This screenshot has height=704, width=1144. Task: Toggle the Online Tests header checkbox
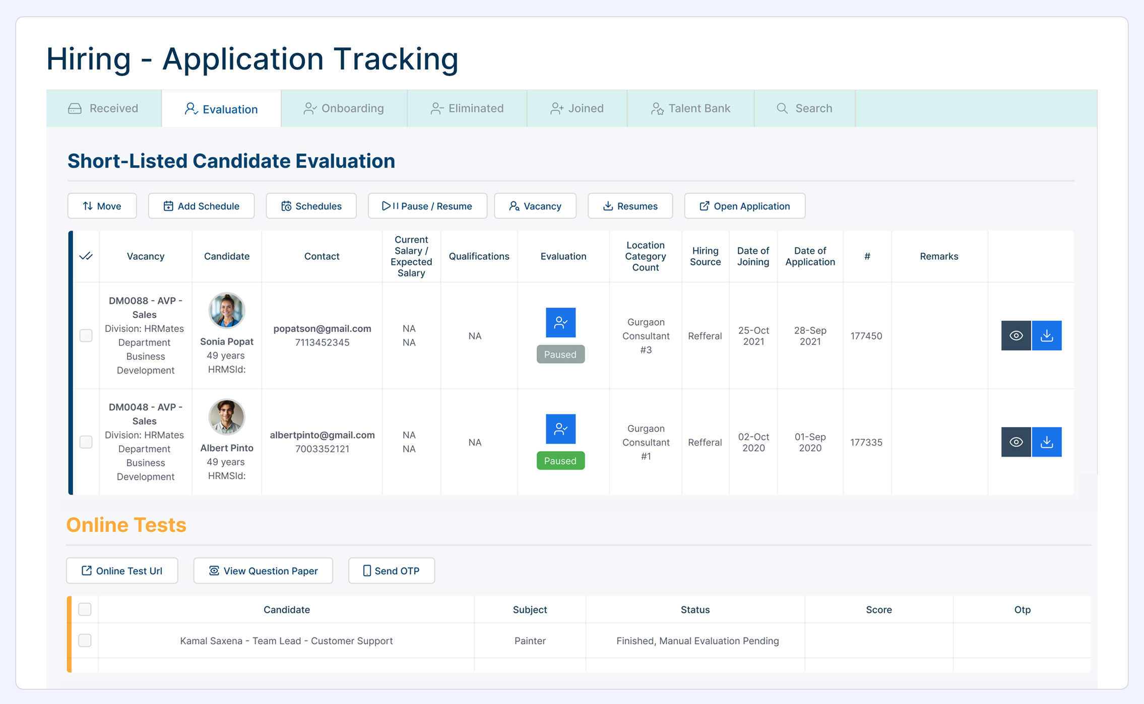coord(85,609)
